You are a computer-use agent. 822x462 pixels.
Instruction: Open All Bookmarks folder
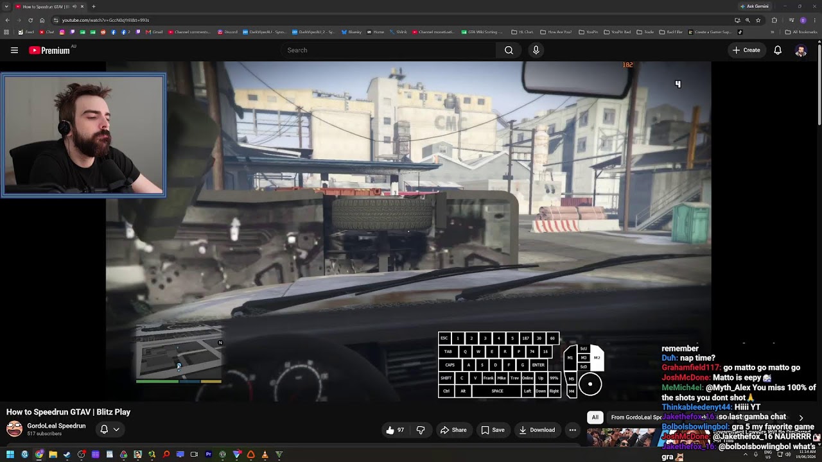[801, 31]
